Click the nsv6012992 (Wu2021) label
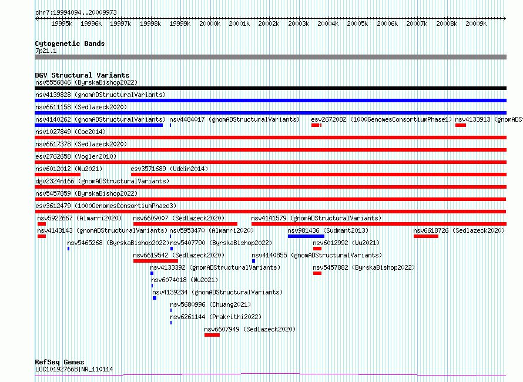The image size is (523, 382). (x=346, y=243)
